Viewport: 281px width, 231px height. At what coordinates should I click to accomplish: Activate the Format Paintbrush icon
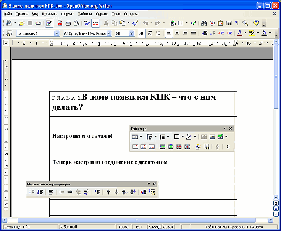click(x=135, y=23)
